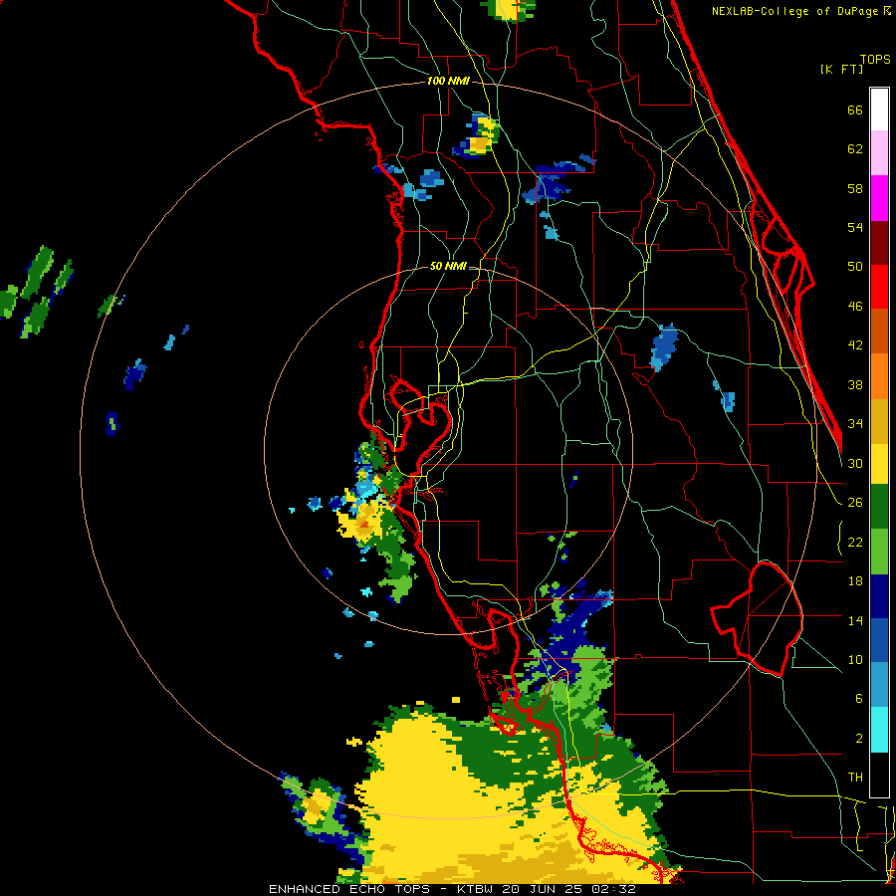Click the legend value '66'
Viewport: 896px width, 896px height.
pyautogui.click(x=855, y=111)
